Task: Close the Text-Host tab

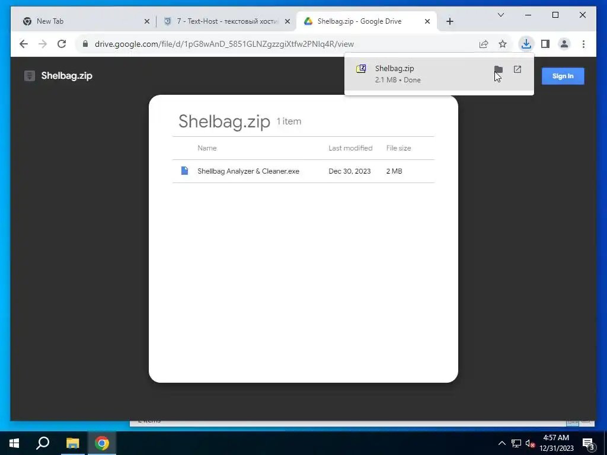Action: point(287,22)
